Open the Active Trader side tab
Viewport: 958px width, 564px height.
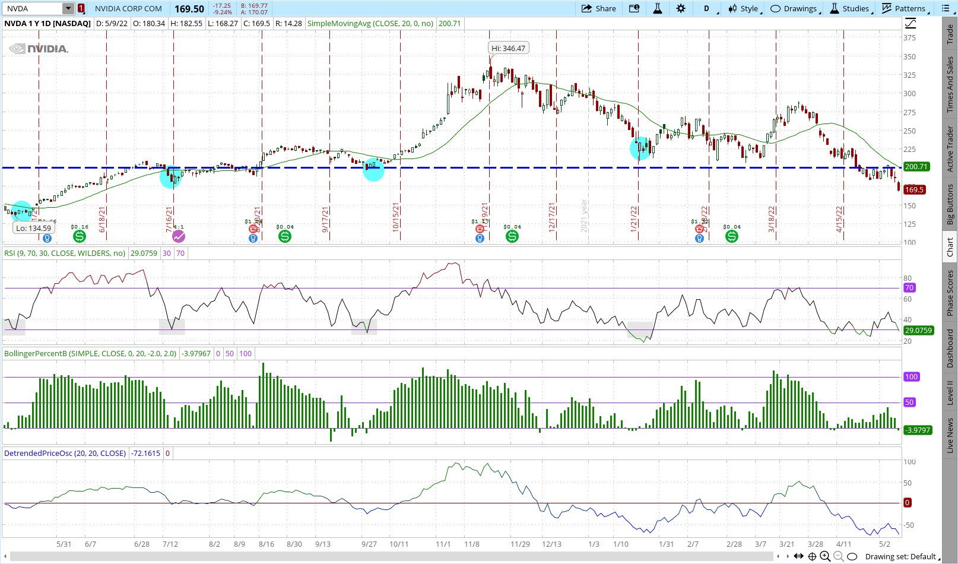click(x=950, y=149)
